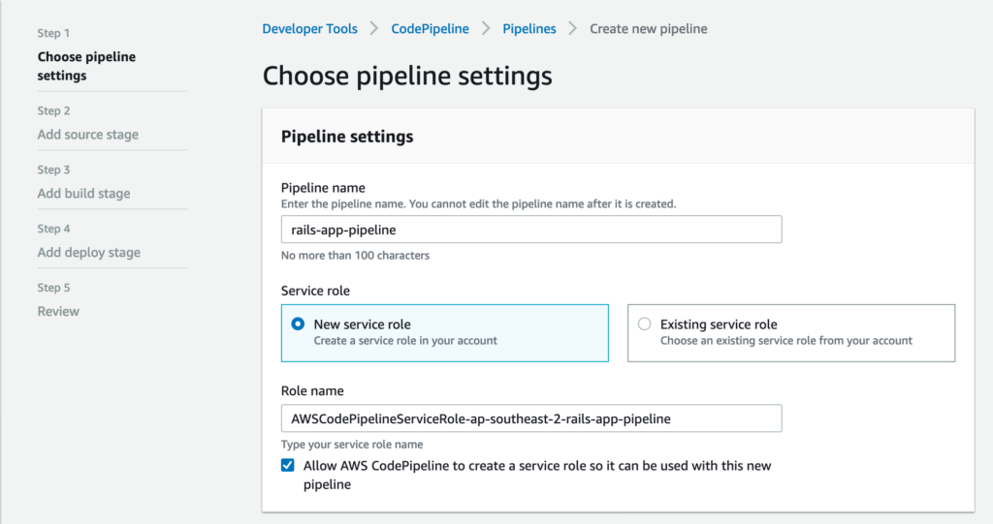Click the chevron after Pipelines breadcrumb
This screenshot has height=524, width=993.
point(572,28)
